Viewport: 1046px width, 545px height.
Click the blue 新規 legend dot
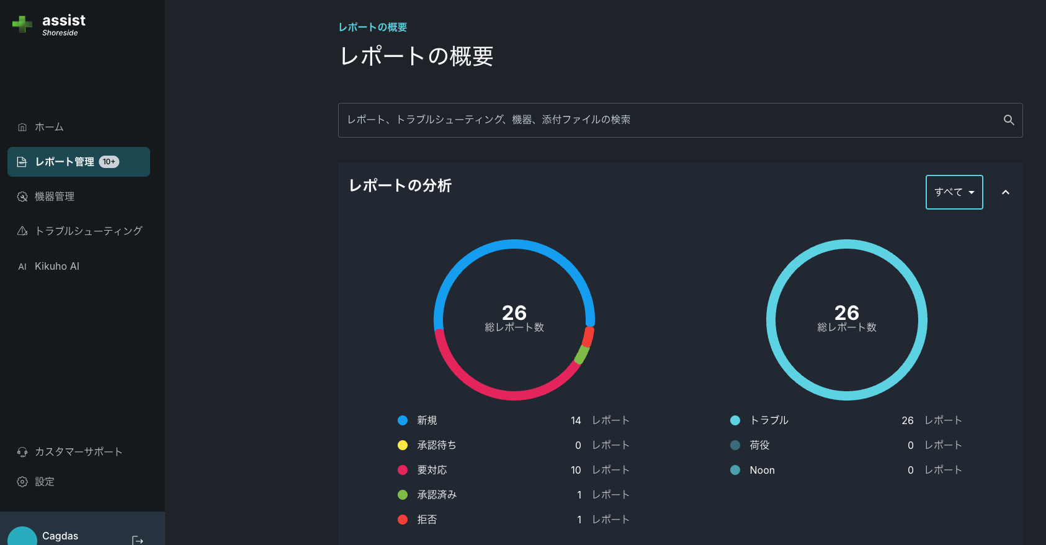click(403, 420)
